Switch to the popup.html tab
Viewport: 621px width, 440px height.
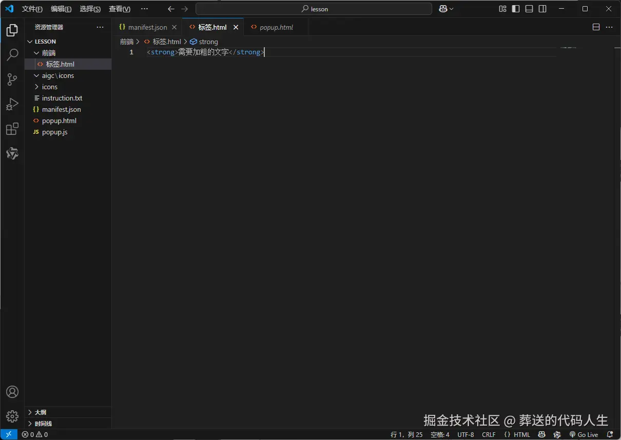pos(276,27)
